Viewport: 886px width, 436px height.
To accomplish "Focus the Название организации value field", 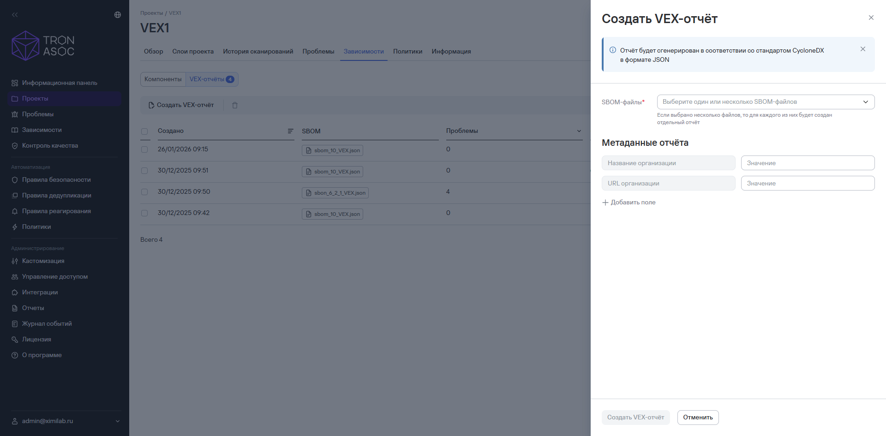I will [808, 163].
